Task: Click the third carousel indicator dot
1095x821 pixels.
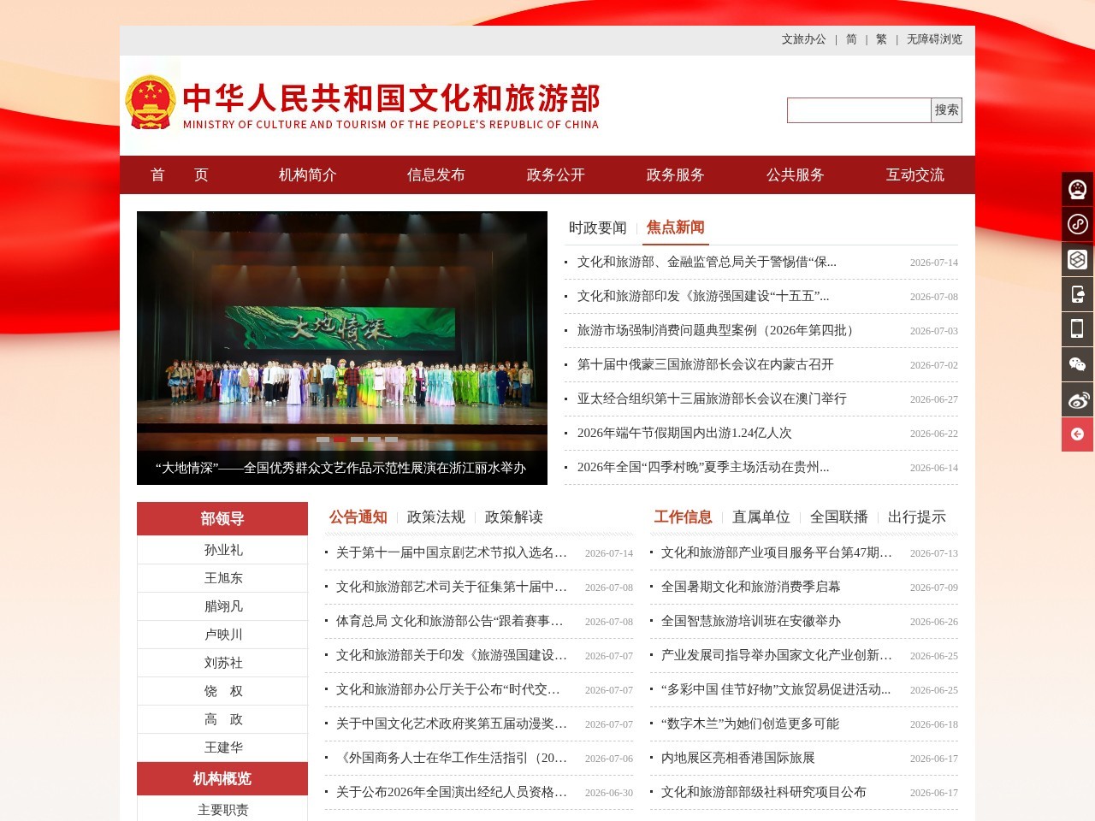Action: [357, 440]
